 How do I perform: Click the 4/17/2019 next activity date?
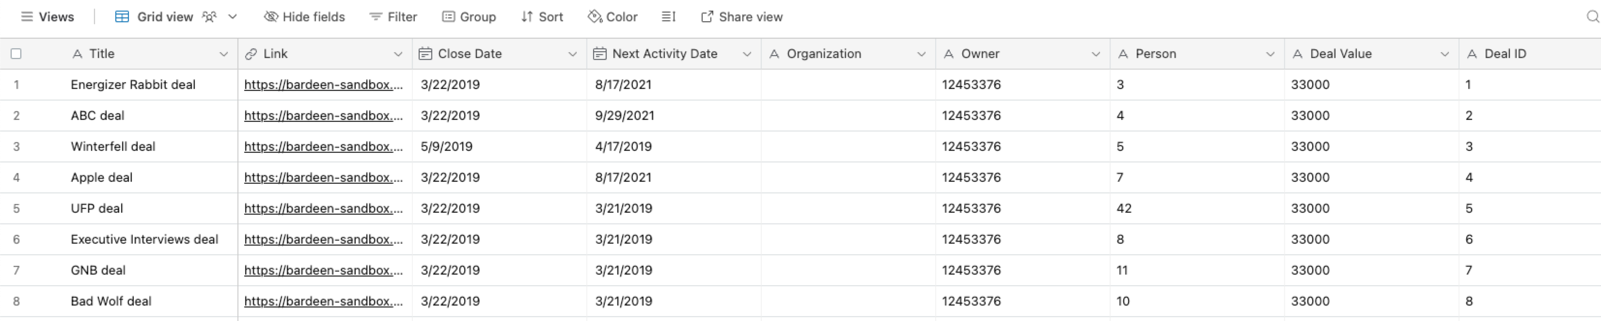(675, 147)
